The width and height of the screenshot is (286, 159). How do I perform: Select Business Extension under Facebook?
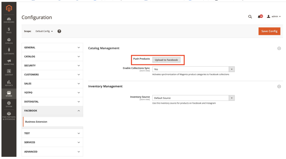pyautogui.click(x=53, y=122)
